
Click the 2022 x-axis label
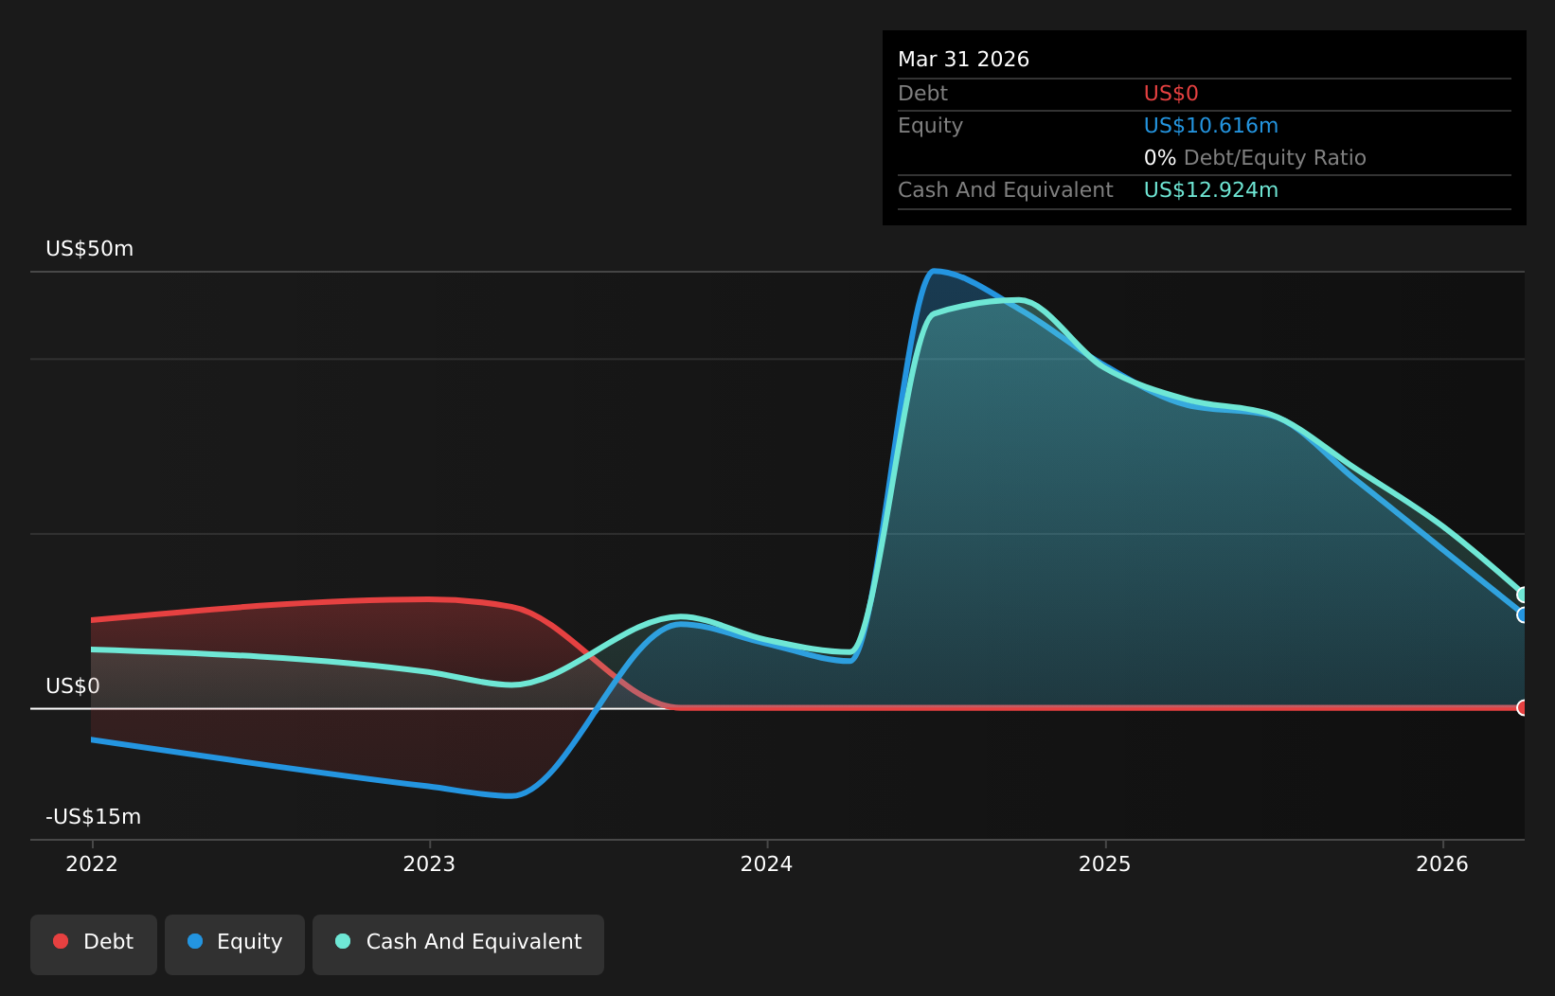tap(92, 863)
